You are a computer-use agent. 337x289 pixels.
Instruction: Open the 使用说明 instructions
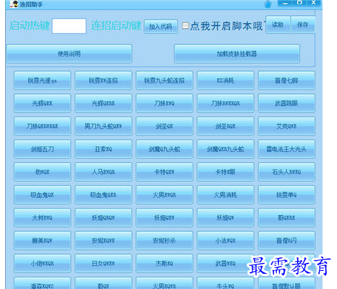(69, 54)
